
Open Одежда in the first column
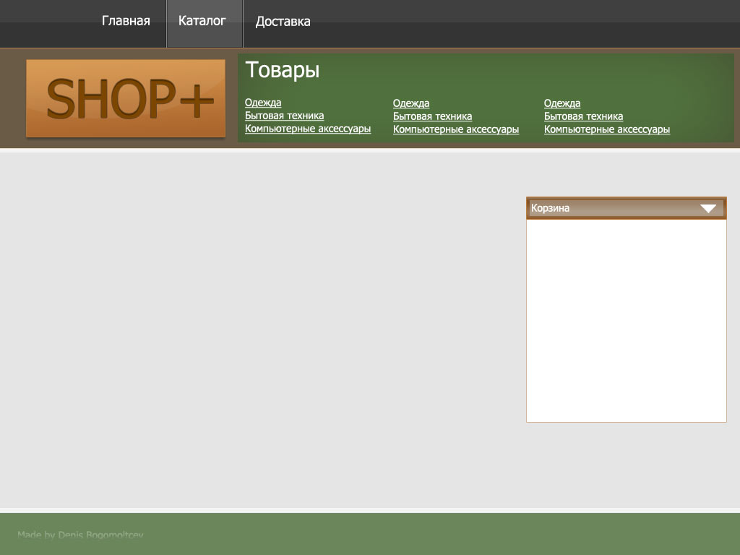[x=263, y=103]
